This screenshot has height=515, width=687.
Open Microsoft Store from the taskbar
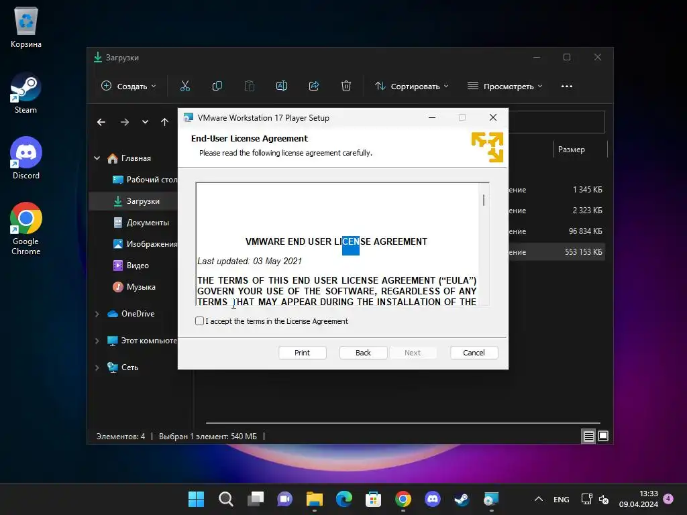pos(373,499)
